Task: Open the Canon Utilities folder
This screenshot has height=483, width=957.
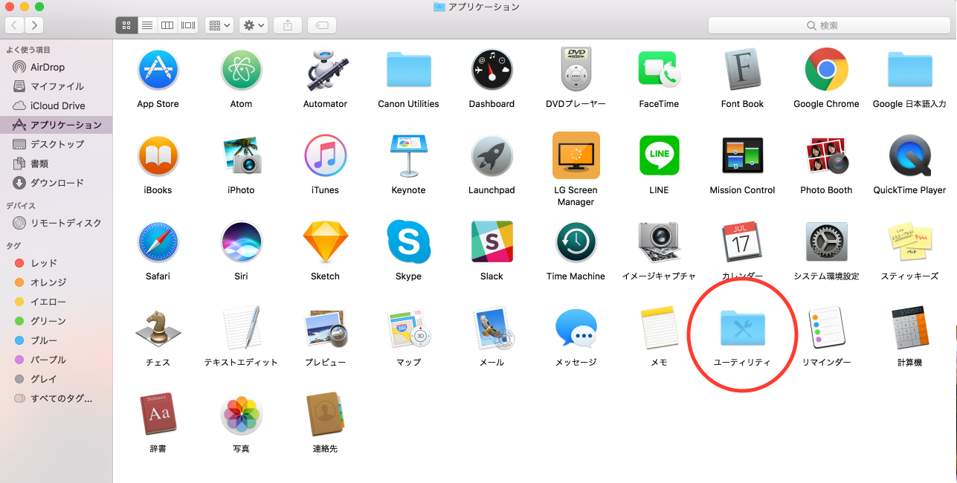Action: [x=408, y=71]
